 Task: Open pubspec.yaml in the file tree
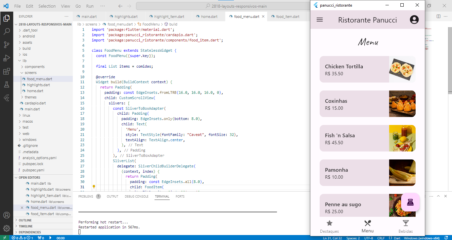33,170
